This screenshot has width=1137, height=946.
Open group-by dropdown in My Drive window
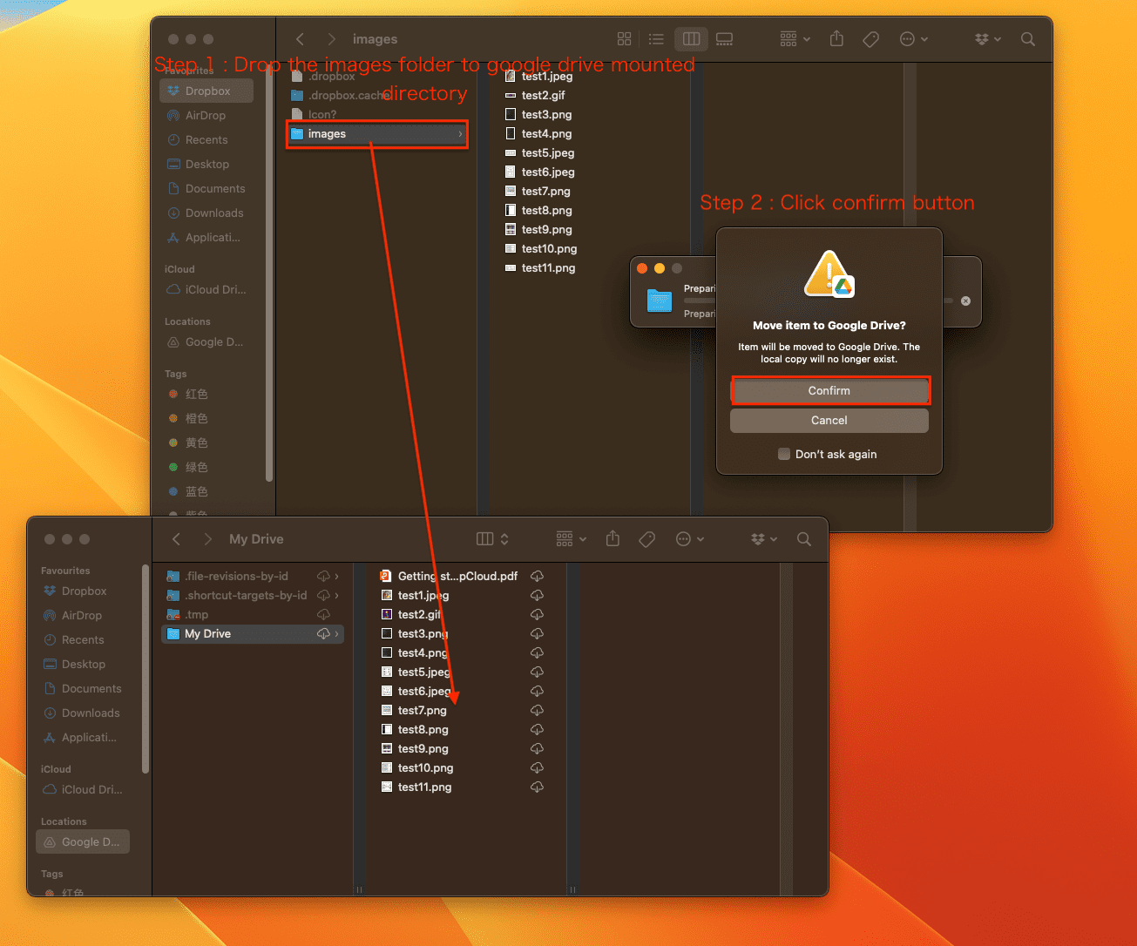click(x=572, y=539)
